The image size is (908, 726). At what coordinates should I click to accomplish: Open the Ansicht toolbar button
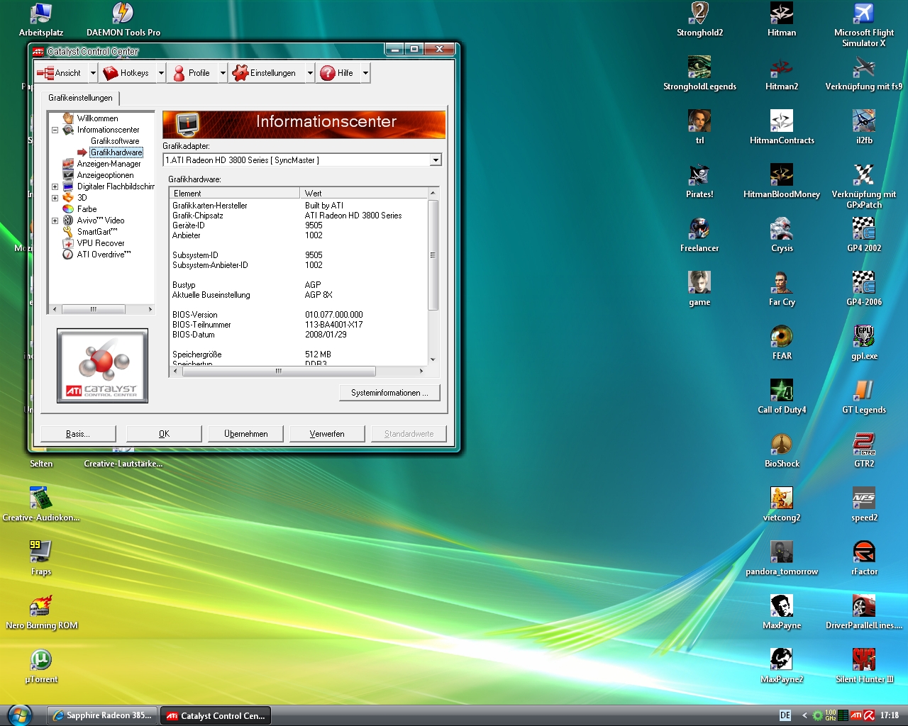(60, 73)
